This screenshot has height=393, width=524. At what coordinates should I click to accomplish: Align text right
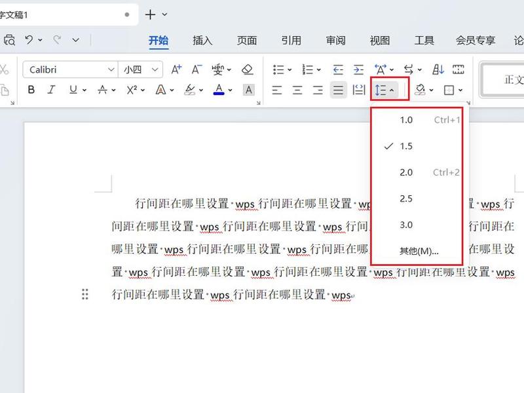click(x=318, y=90)
